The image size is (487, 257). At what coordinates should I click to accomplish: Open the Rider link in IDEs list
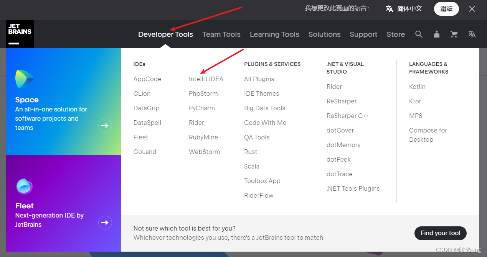coord(196,123)
